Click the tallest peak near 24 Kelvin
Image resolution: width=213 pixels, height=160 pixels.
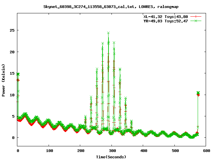point(108,33)
